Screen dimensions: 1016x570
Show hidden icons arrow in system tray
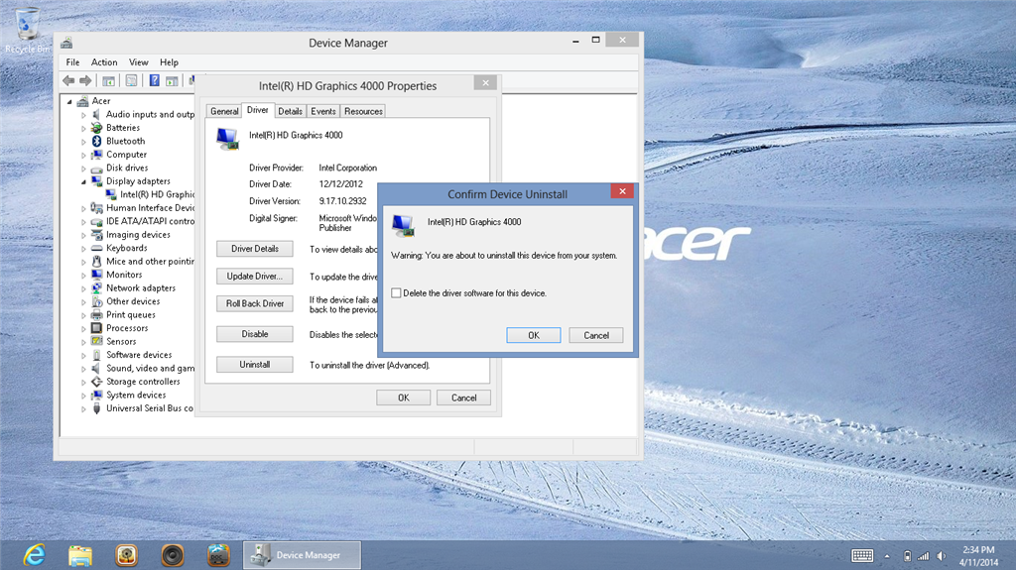[x=887, y=556]
